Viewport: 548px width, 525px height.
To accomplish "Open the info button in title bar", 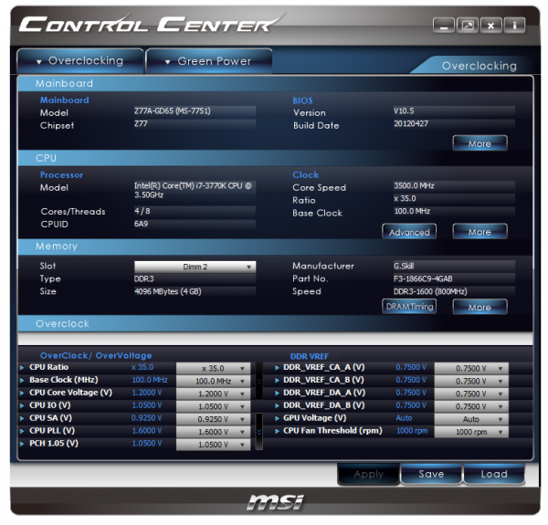I will click(514, 26).
